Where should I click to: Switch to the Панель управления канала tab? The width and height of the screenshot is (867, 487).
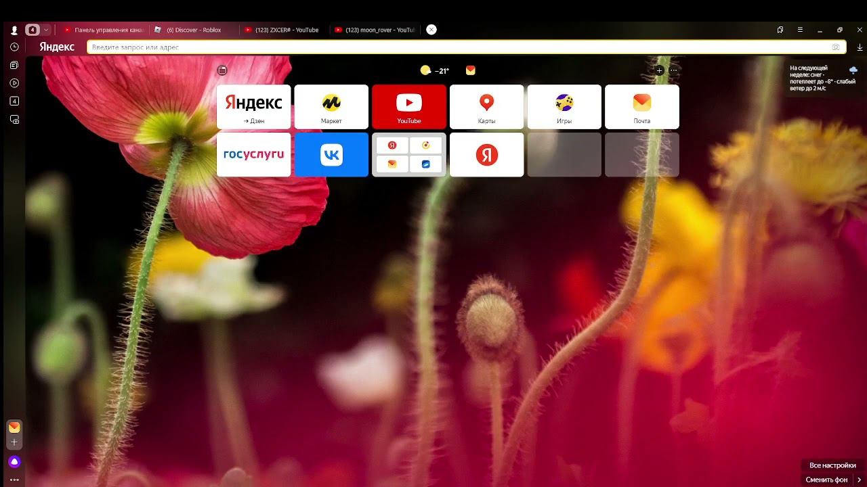(x=104, y=30)
